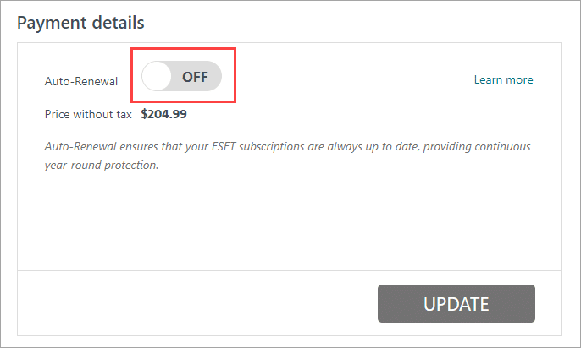The height and width of the screenshot is (348, 581).
Task: Click the word 'Learn' in the link
Action: pos(489,80)
